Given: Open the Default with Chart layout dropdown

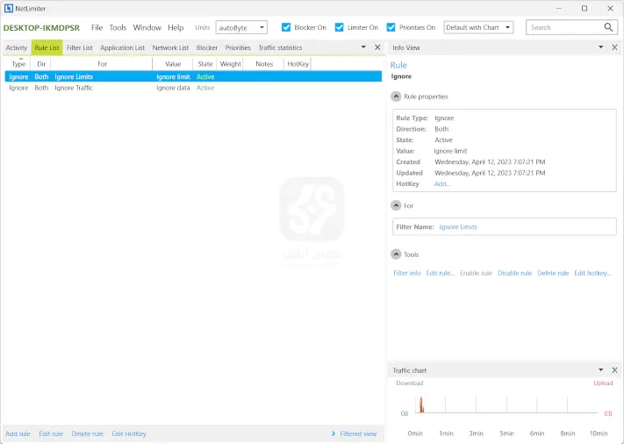Looking at the screenshot, I should click(478, 27).
